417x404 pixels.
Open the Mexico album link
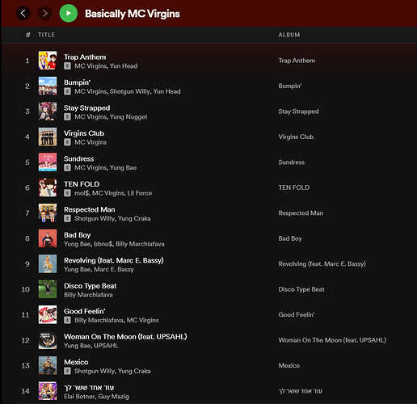coord(289,365)
